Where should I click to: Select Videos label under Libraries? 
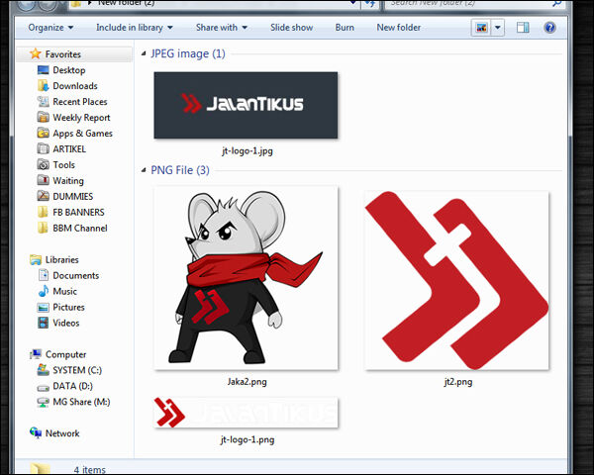point(66,324)
